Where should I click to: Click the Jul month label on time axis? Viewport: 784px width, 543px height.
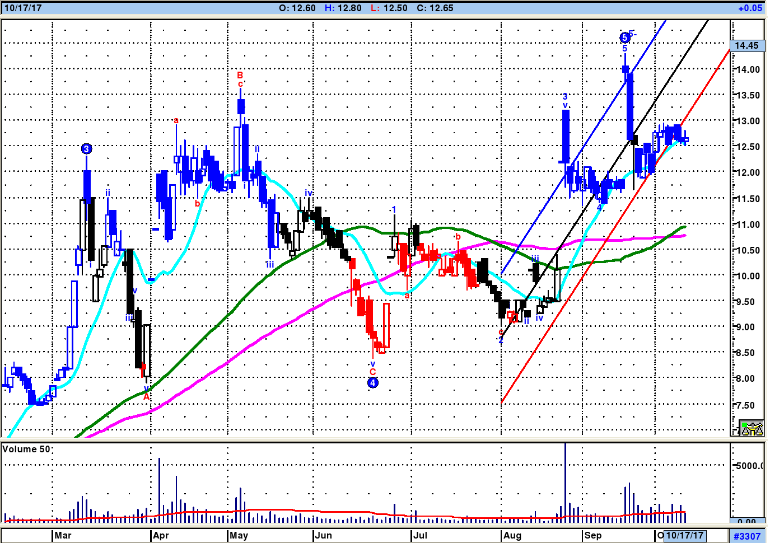(x=420, y=536)
